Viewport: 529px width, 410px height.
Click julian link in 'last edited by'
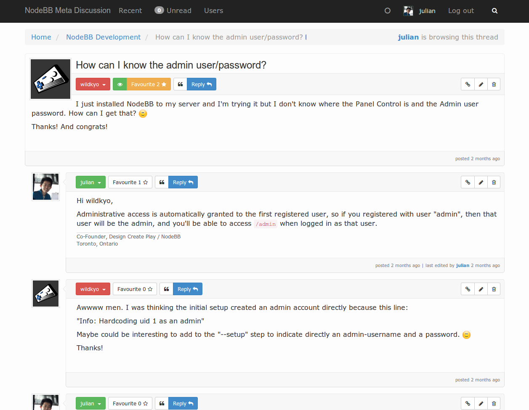(x=463, y=265)
